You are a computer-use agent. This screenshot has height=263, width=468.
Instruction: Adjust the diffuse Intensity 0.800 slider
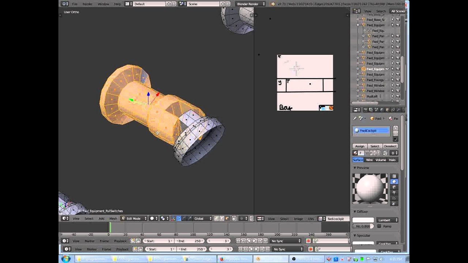(x=363, y=226)
